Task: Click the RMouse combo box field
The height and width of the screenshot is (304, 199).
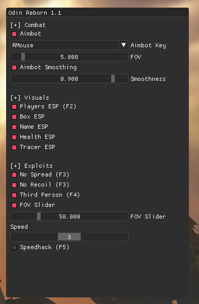Action: (x=69, y=45)
